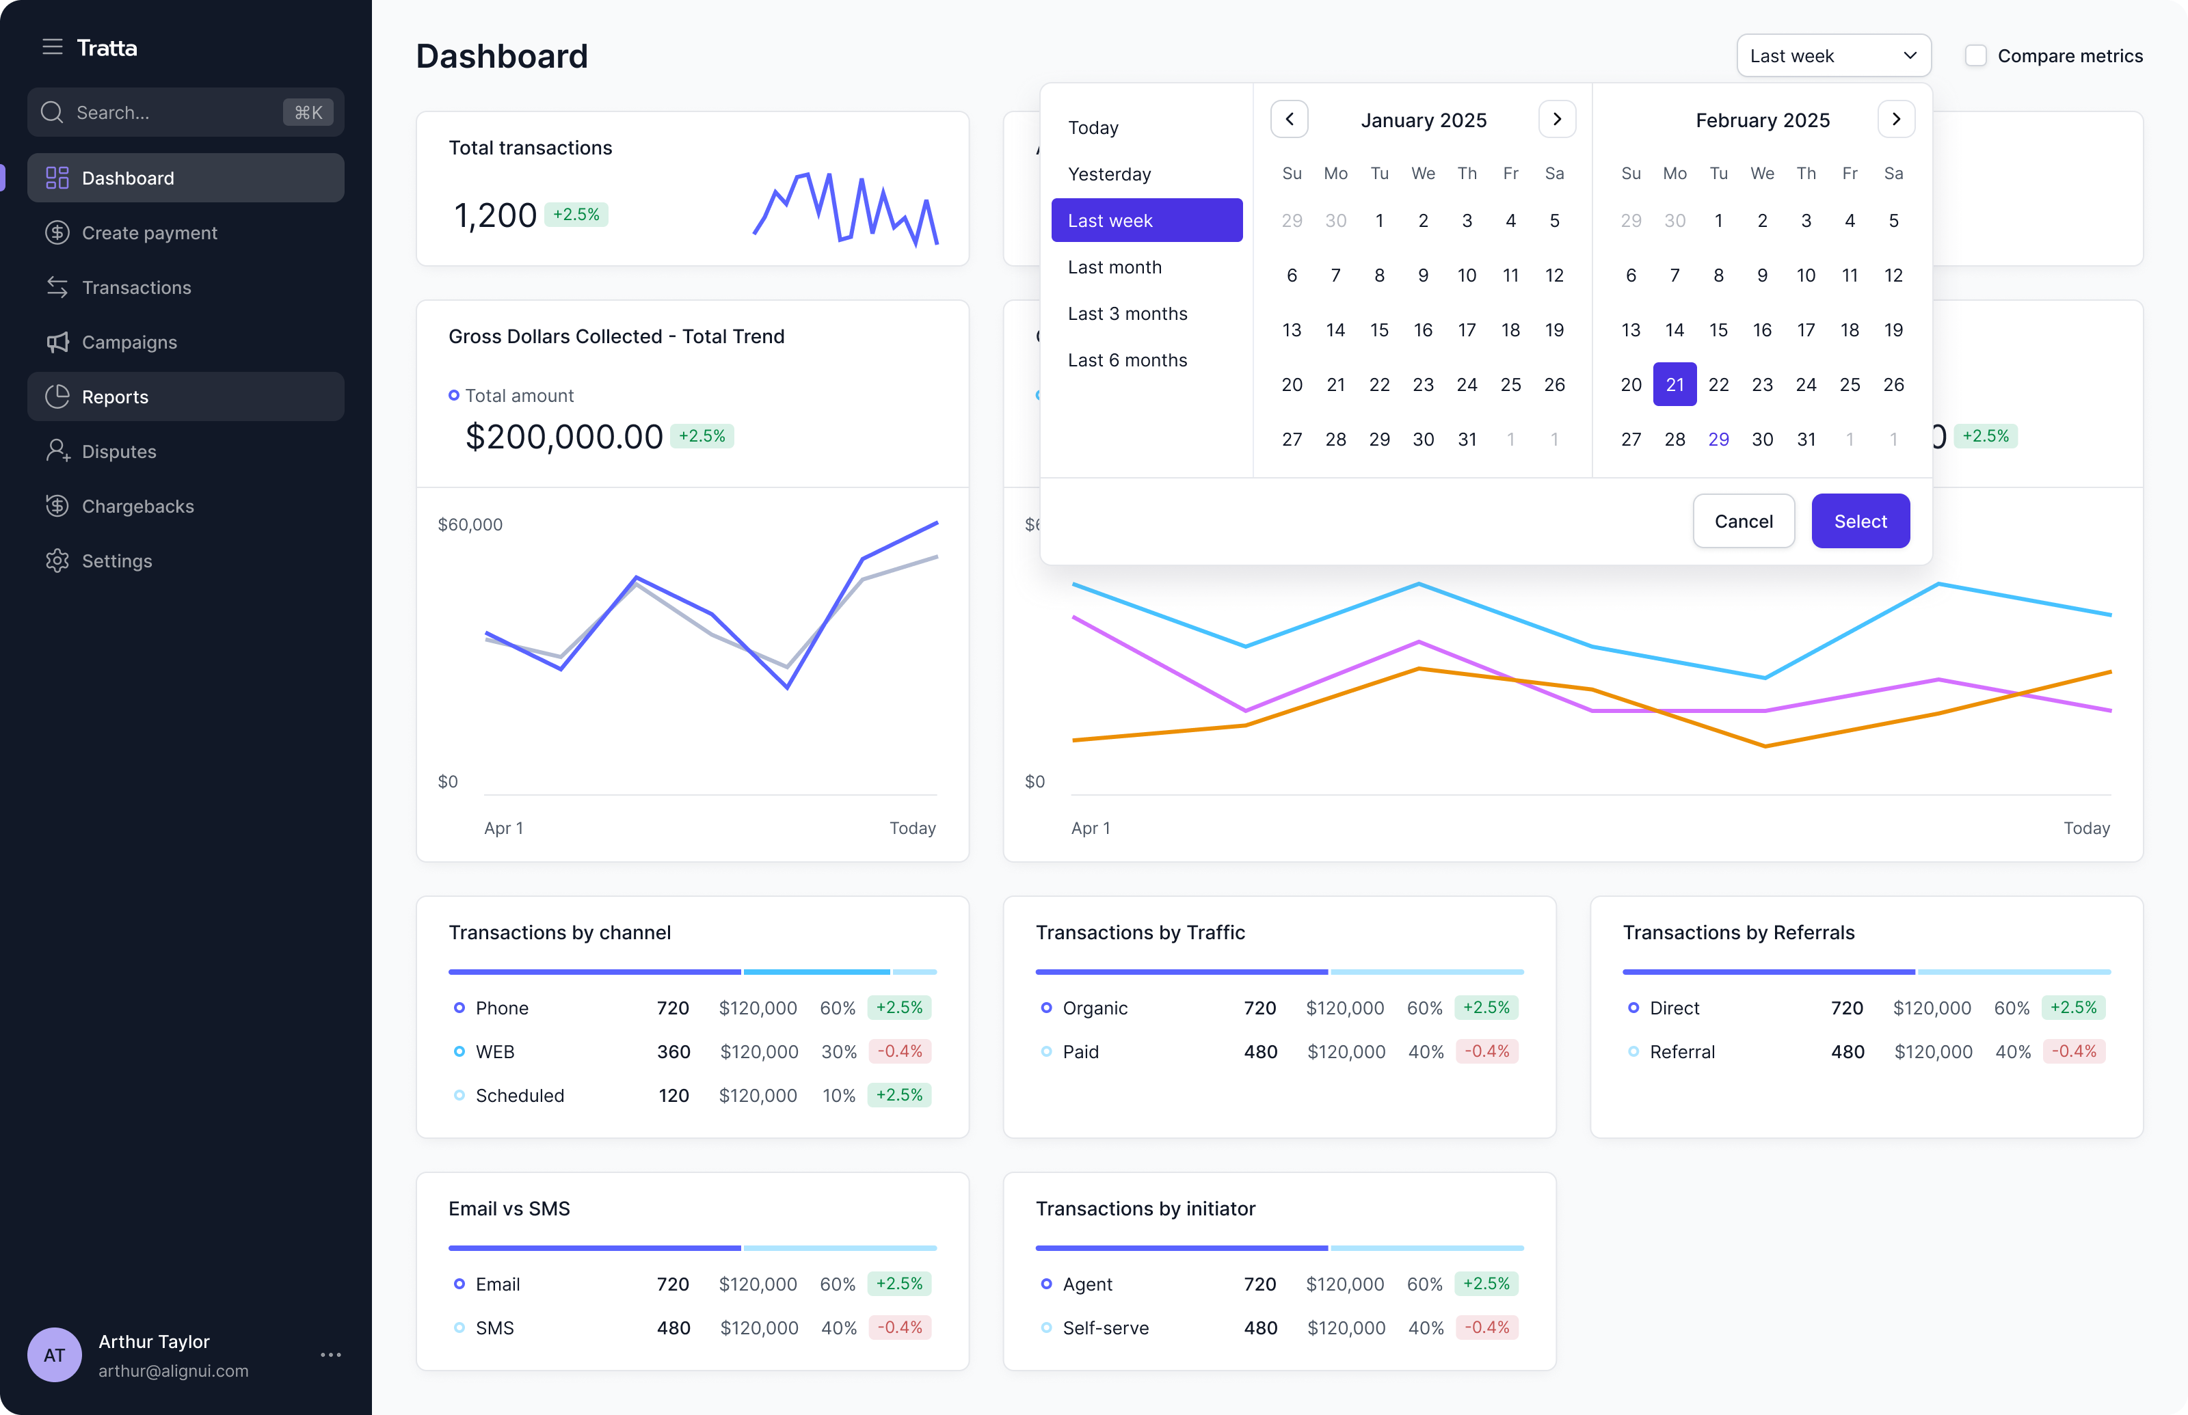Click the Phone segment of channel bar
2188x1415 pixels.
(595, 971)
